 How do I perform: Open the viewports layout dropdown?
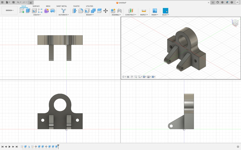point(153,77)
